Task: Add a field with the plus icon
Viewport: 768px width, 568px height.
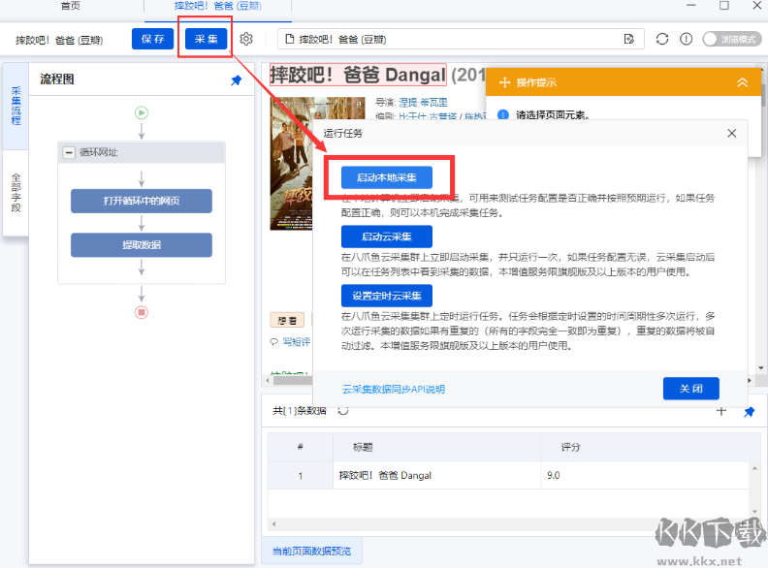Action: (720, 411)
